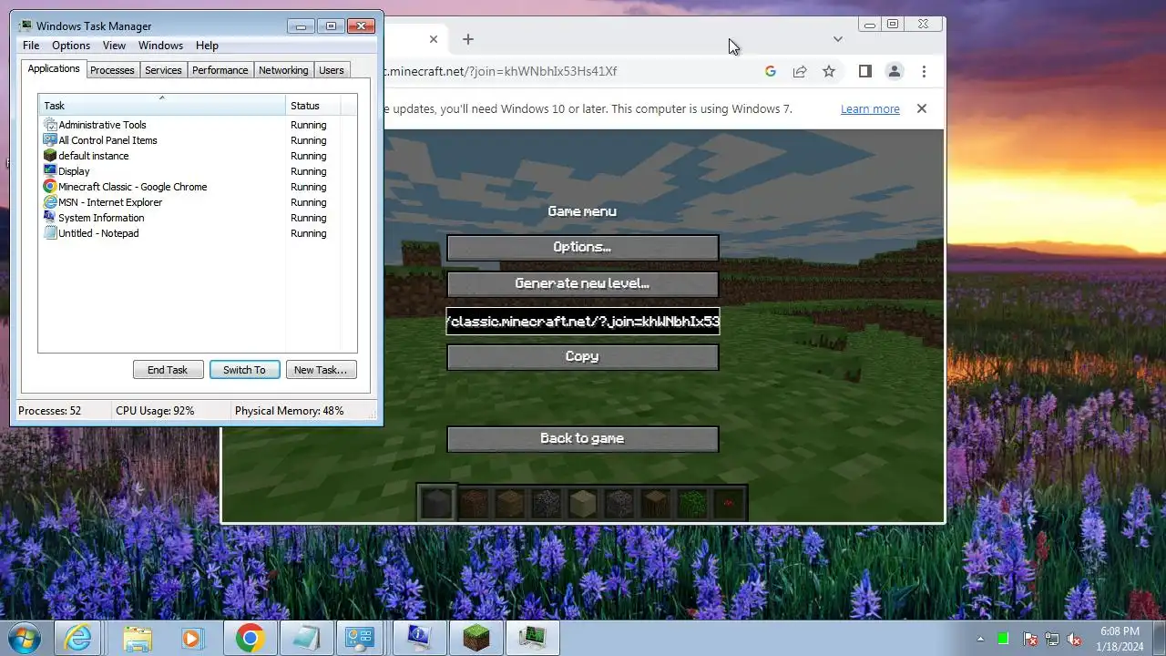Viewport: 1166px width, 656px height.
Task: Toggle Chrome side panel icon
Action: [865, 71]
